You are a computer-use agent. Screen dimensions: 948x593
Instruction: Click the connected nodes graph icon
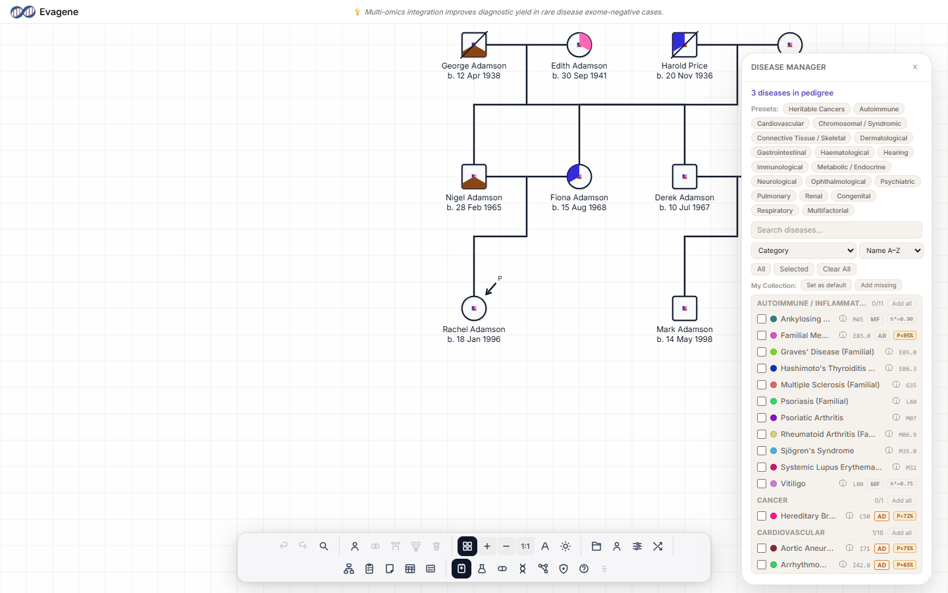click(x=543, y=569)
